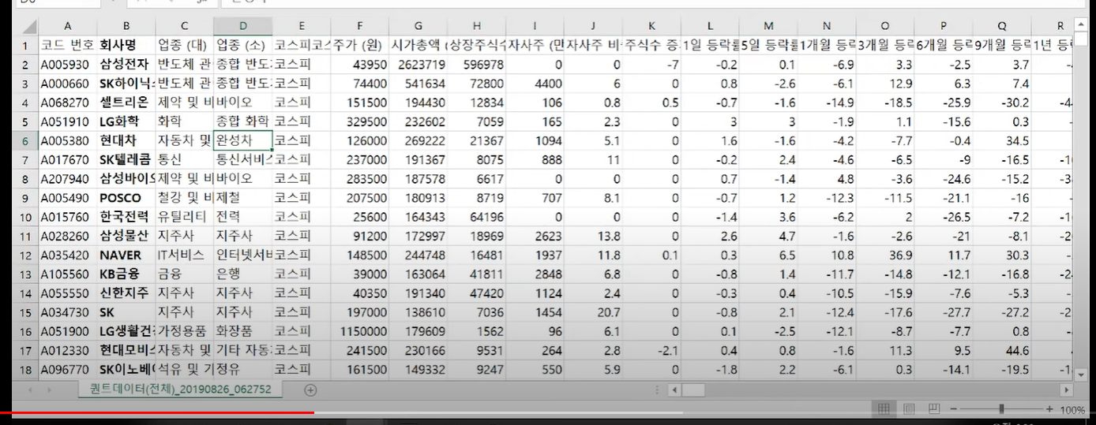Screen dimensions: 1096x425
Task: Select the 화장품 cell in column D
Action: [x=243, y=330]
